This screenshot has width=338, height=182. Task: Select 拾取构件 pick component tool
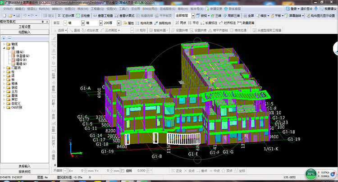pyautogui.click(x=163, y=23)
